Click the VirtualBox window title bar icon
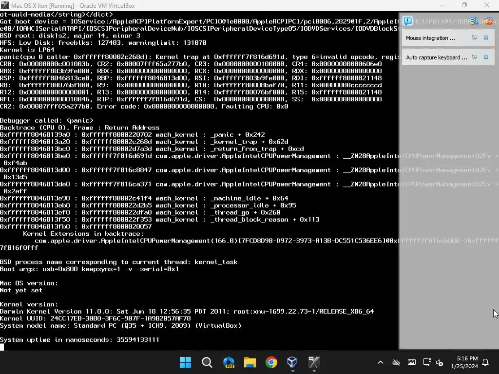The width and height of the screenshot is (499, 374). coord(5,5)
